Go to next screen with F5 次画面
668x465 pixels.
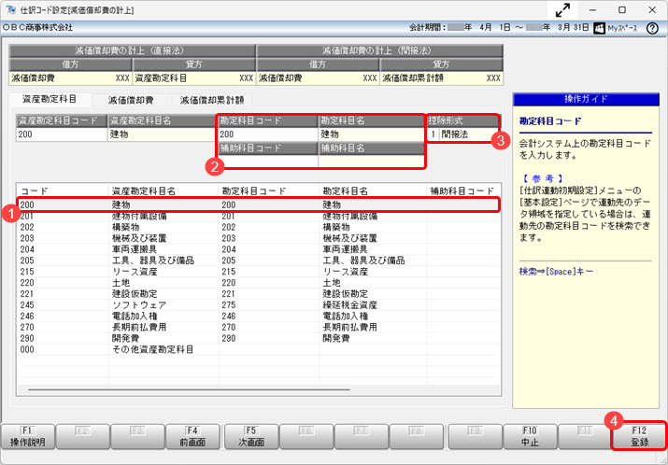click(251, 436)
